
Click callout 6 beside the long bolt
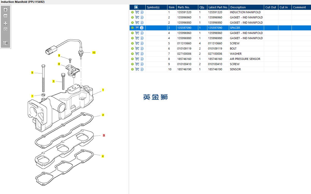[x=32, y=73]
